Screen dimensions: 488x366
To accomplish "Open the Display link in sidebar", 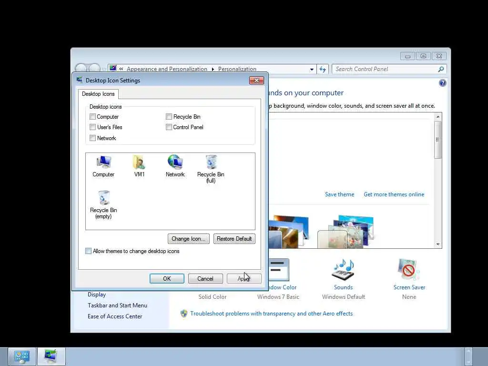I will tap(97, 295).
